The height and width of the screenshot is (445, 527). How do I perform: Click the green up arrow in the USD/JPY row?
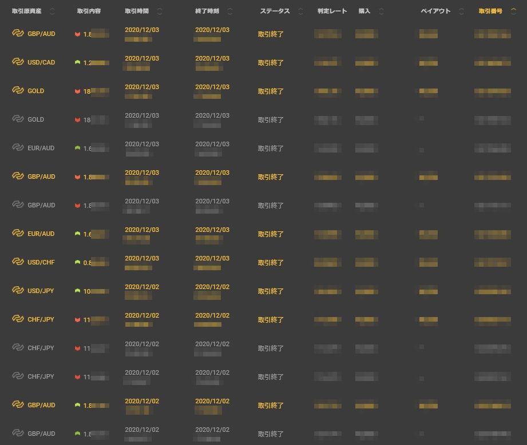[x=77, y=291]
